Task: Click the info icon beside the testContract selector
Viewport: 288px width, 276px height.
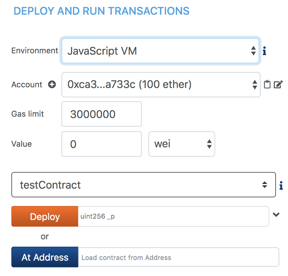Action: click(x=281, y=185)
